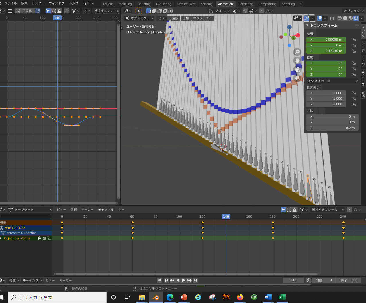The width and height of the screenshot is (366, 303).
Task: Click the 選択 menu button in viewport header
Action: [175, 18]
